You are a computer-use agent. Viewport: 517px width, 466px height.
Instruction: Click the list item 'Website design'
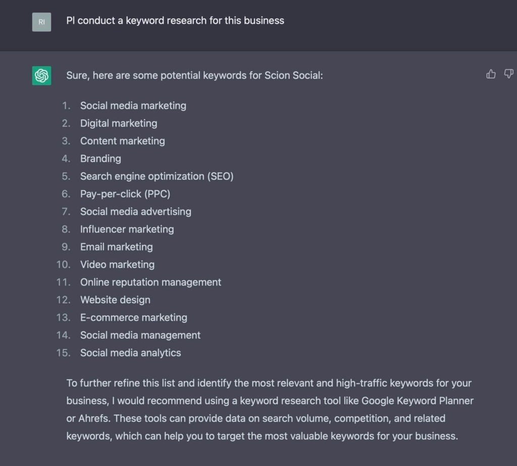(116, 300)
